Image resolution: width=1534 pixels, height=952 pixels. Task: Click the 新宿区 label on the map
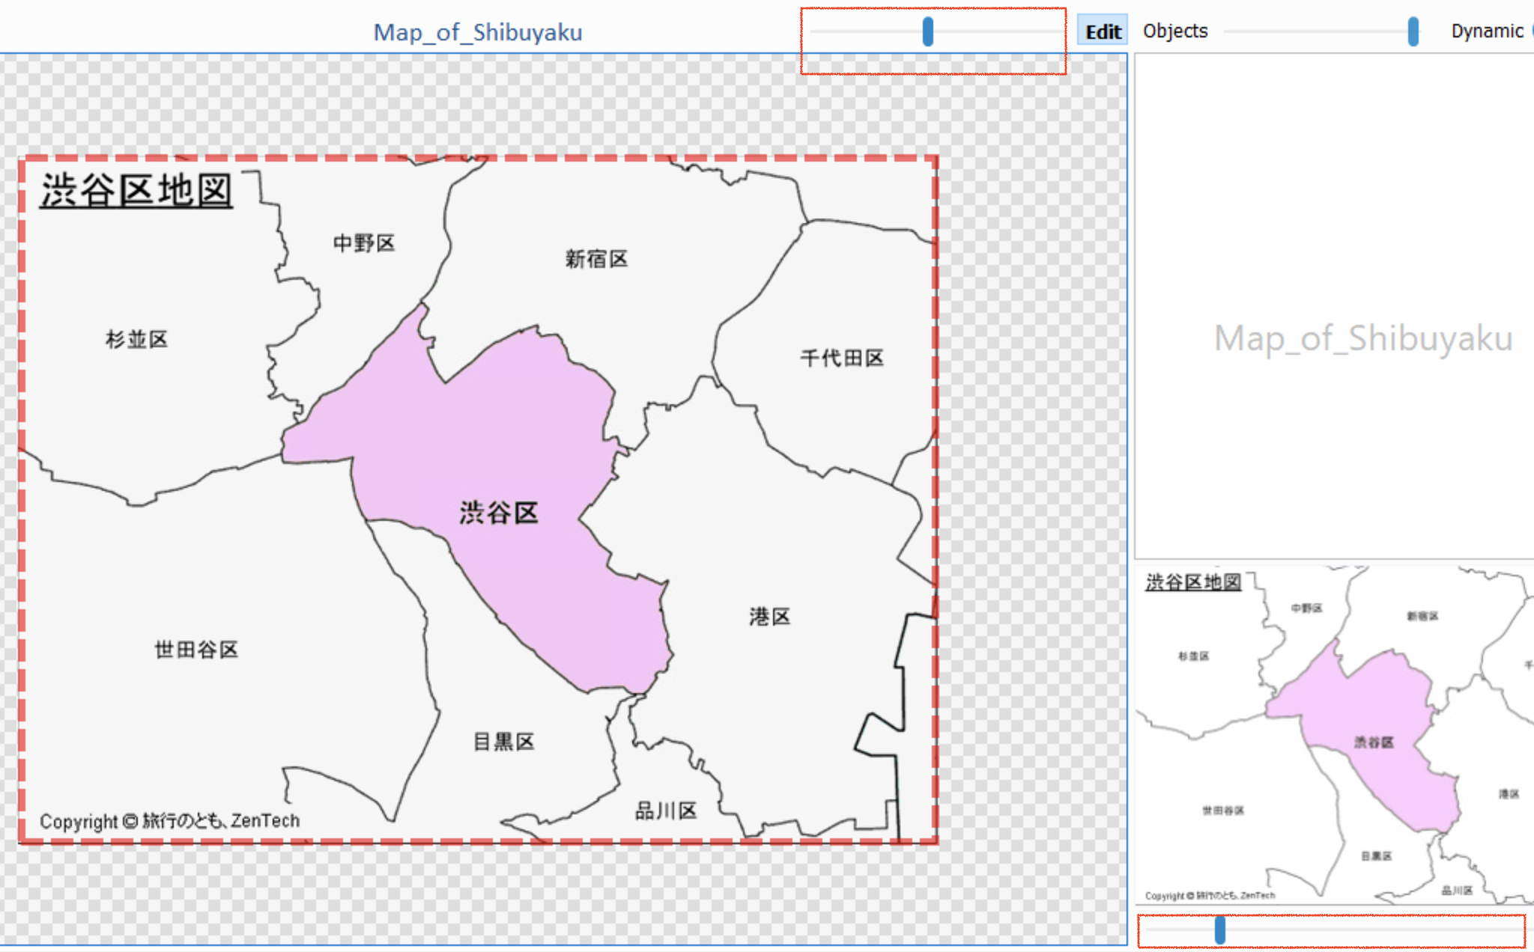coord(596,259)
